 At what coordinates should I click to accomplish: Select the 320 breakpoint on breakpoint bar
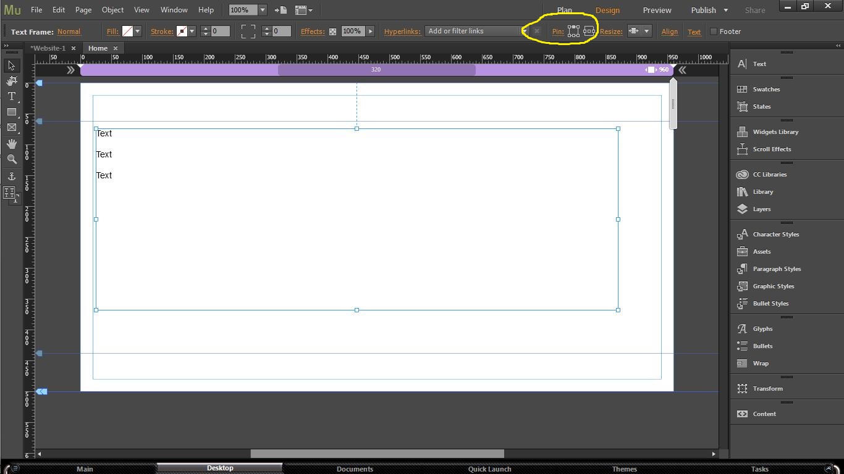(x=376, y=70)
